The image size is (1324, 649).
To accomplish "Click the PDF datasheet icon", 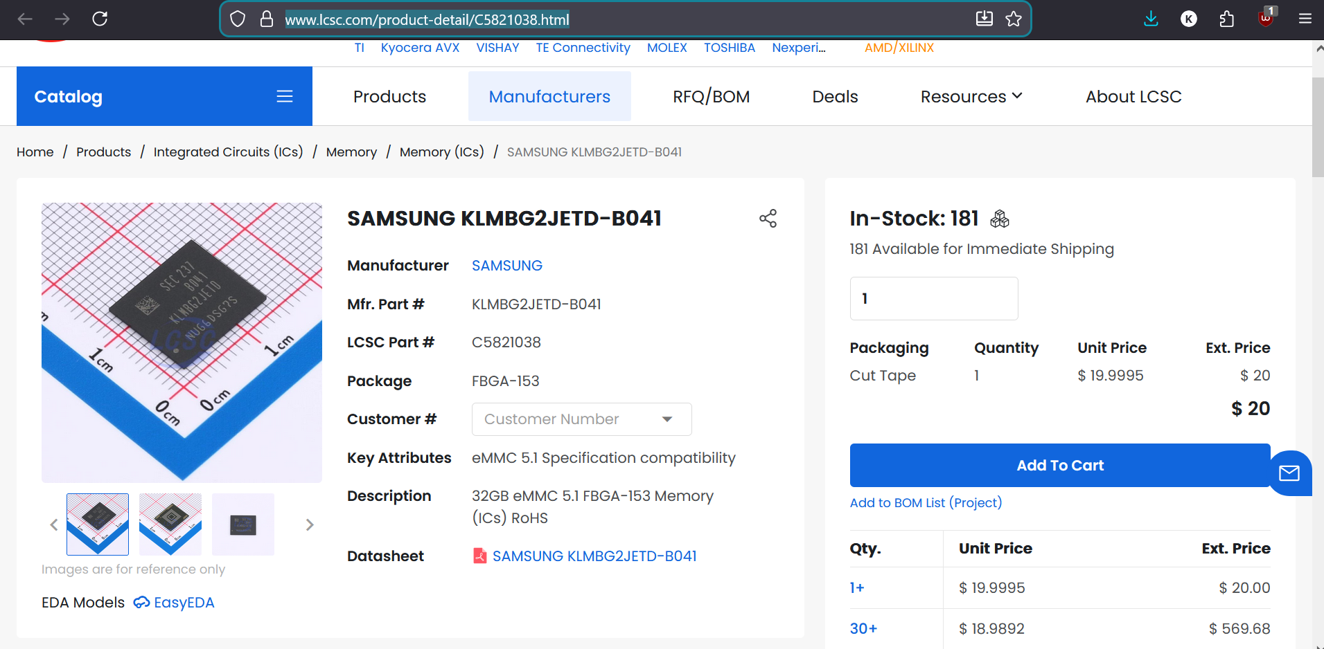I will tap(479, 556).
